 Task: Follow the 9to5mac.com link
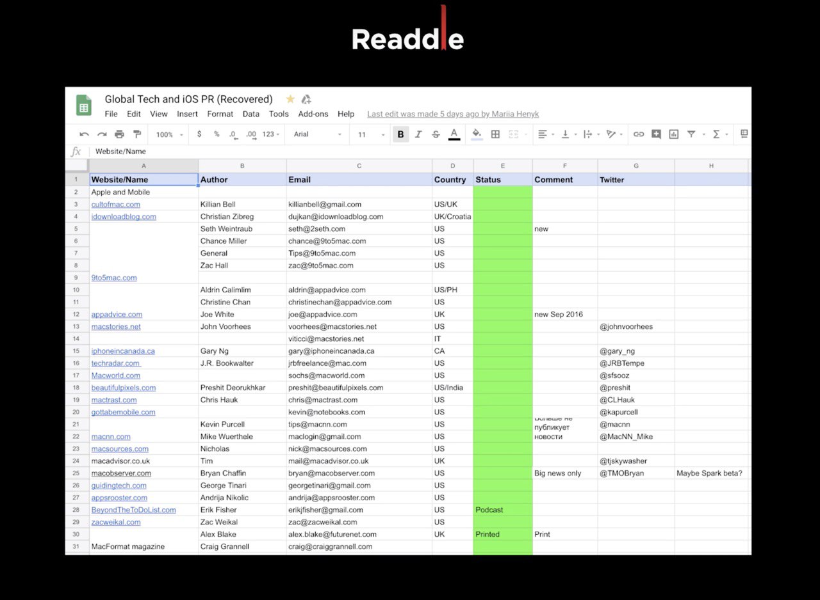pos(114,278)
